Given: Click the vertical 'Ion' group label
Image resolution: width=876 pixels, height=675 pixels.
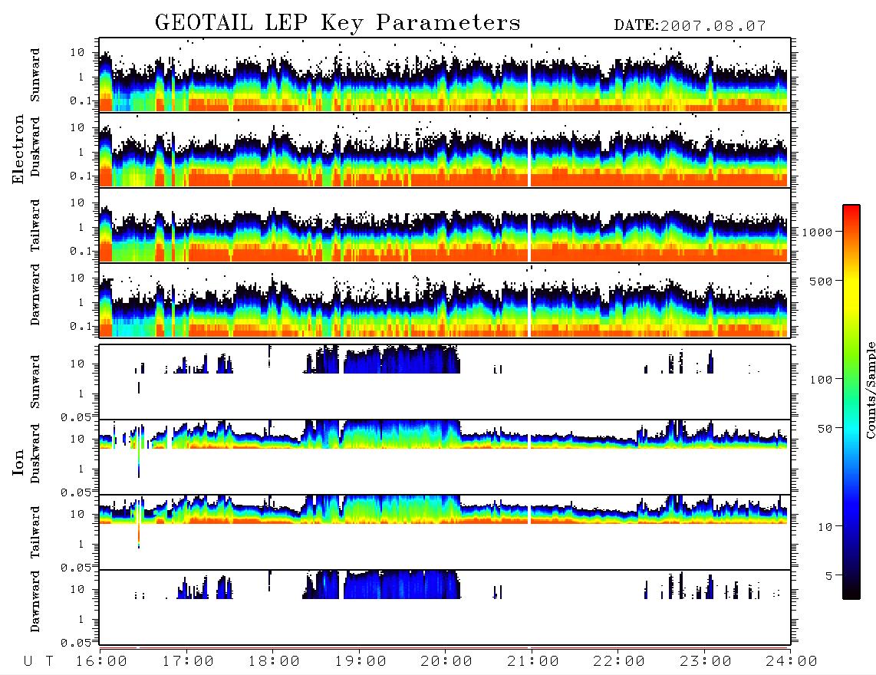Looking at the screenshot, I should (18, 462).
